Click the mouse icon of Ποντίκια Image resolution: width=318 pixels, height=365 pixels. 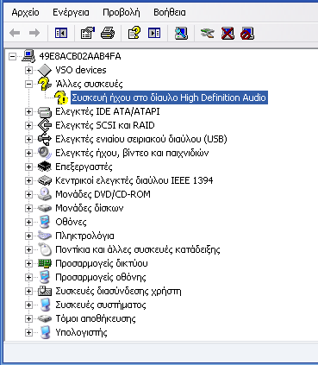point(45,249)
